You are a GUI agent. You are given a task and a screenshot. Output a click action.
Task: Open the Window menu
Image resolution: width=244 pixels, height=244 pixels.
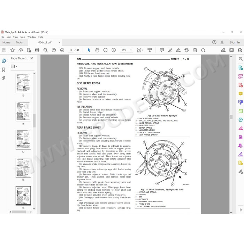pos(32,37)
